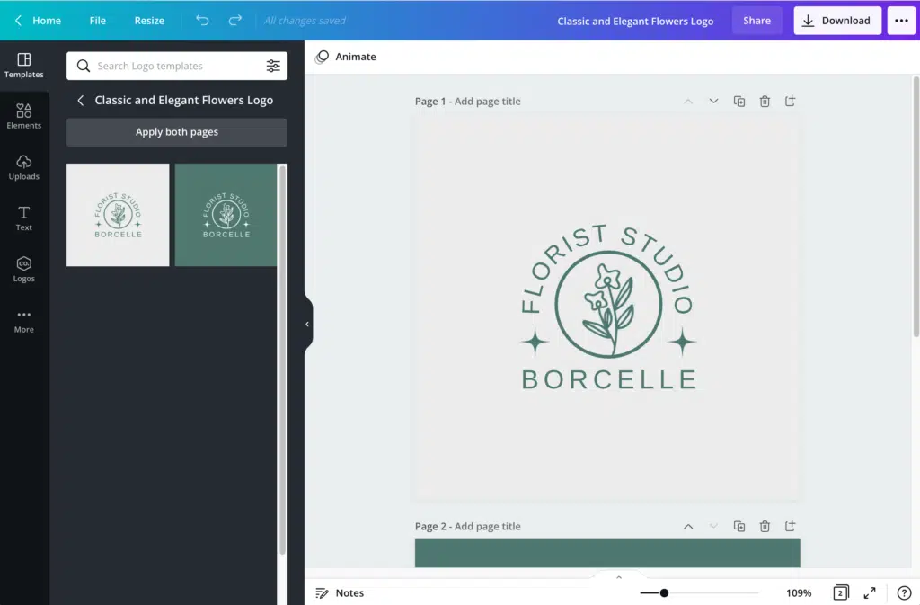Go back from Classic and Elegant Flowers Logo
The height and width of the screenshot is (605, 920).
80,100
